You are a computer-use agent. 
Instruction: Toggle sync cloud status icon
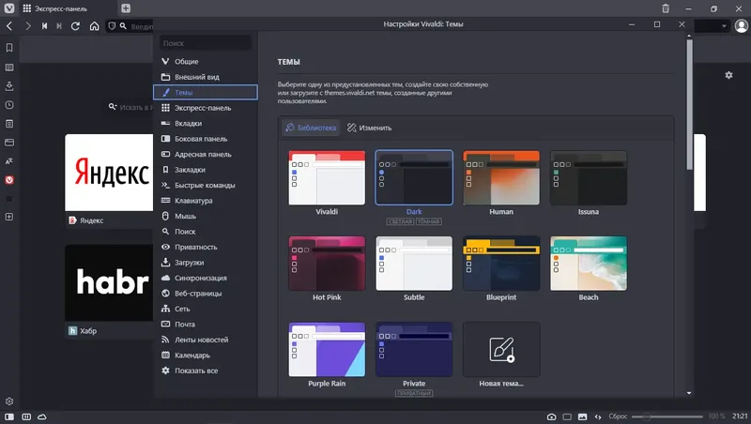pyautogui.click(x=42, y=416)
